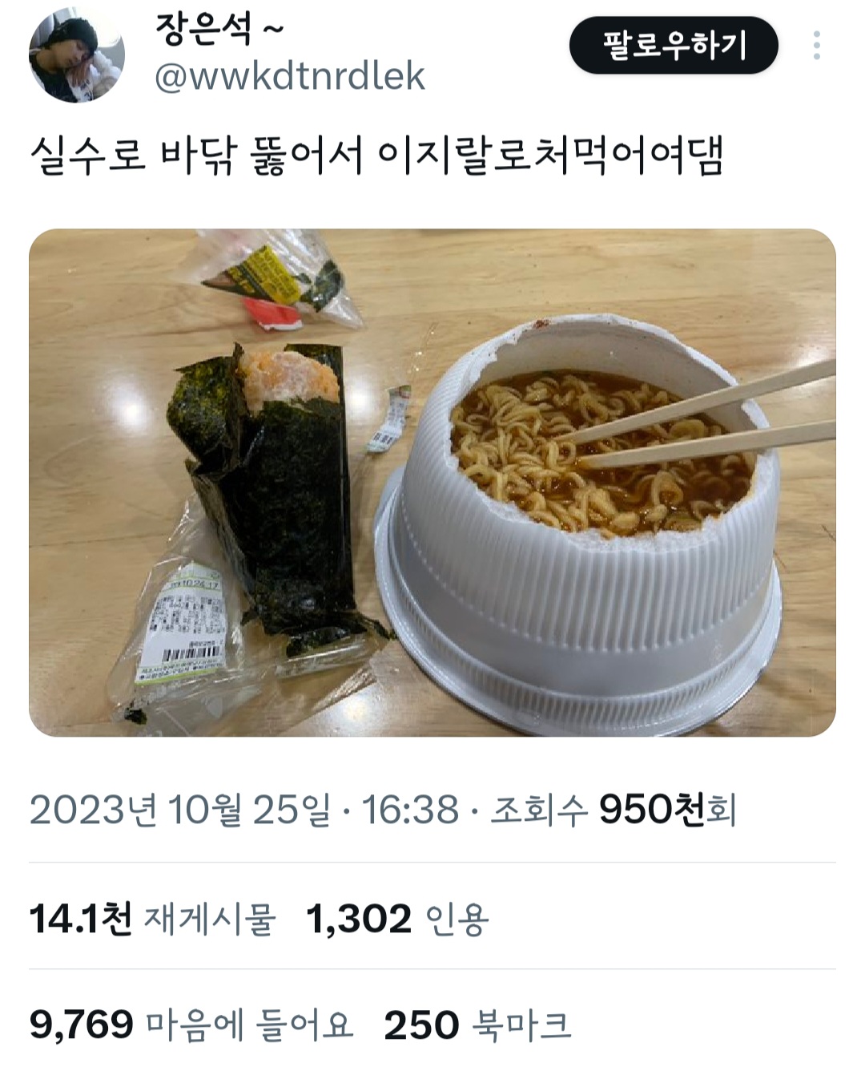Open the ramen and kimbap photo
This screenshot has width=865, height=1067.
(x=432, y=483)
